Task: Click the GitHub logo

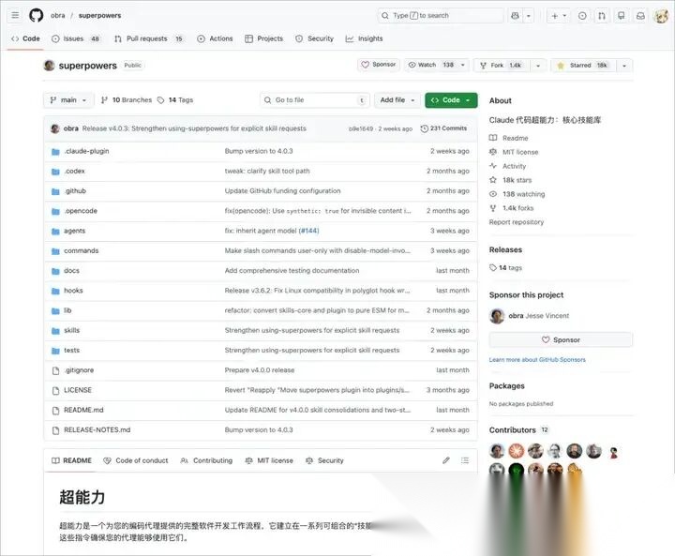Action: 37,16
